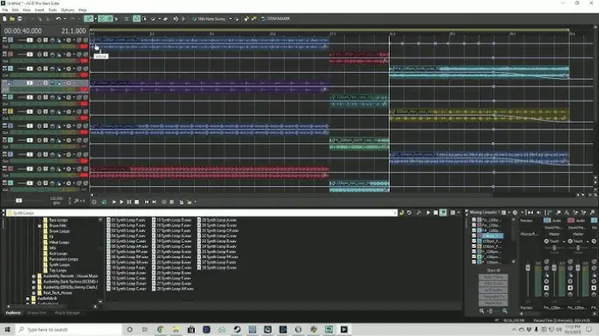Screen dimensions: 599x336
Task: Switch to the Plug-In Manager tab
Action: [67, 313]
